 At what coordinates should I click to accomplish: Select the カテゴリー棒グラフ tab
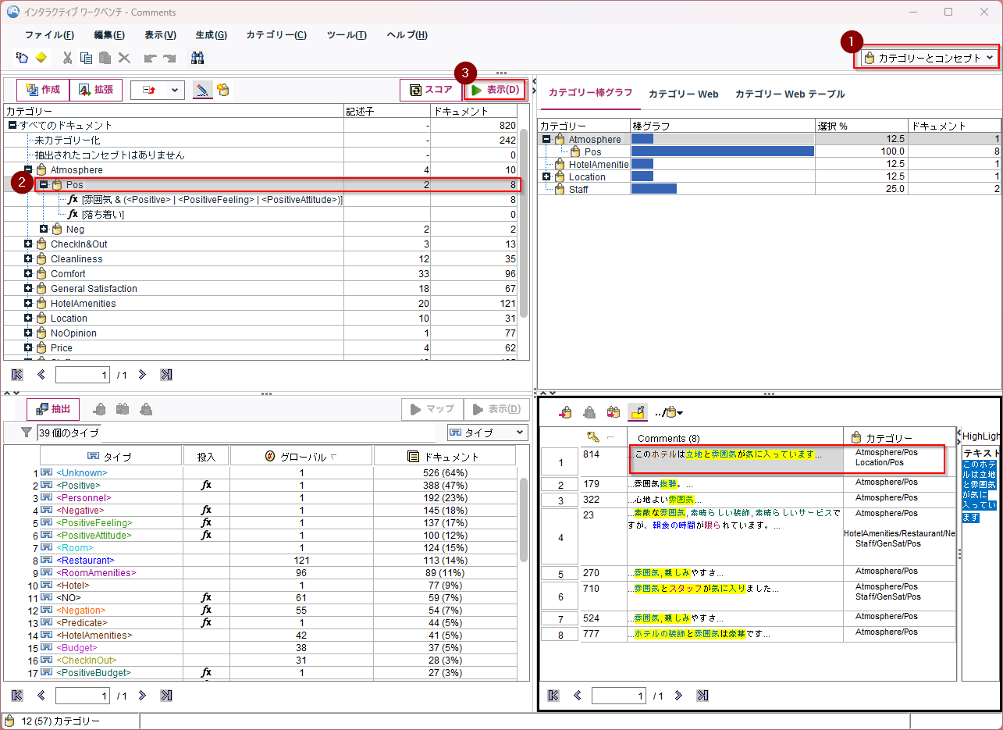tap(590, 92)
